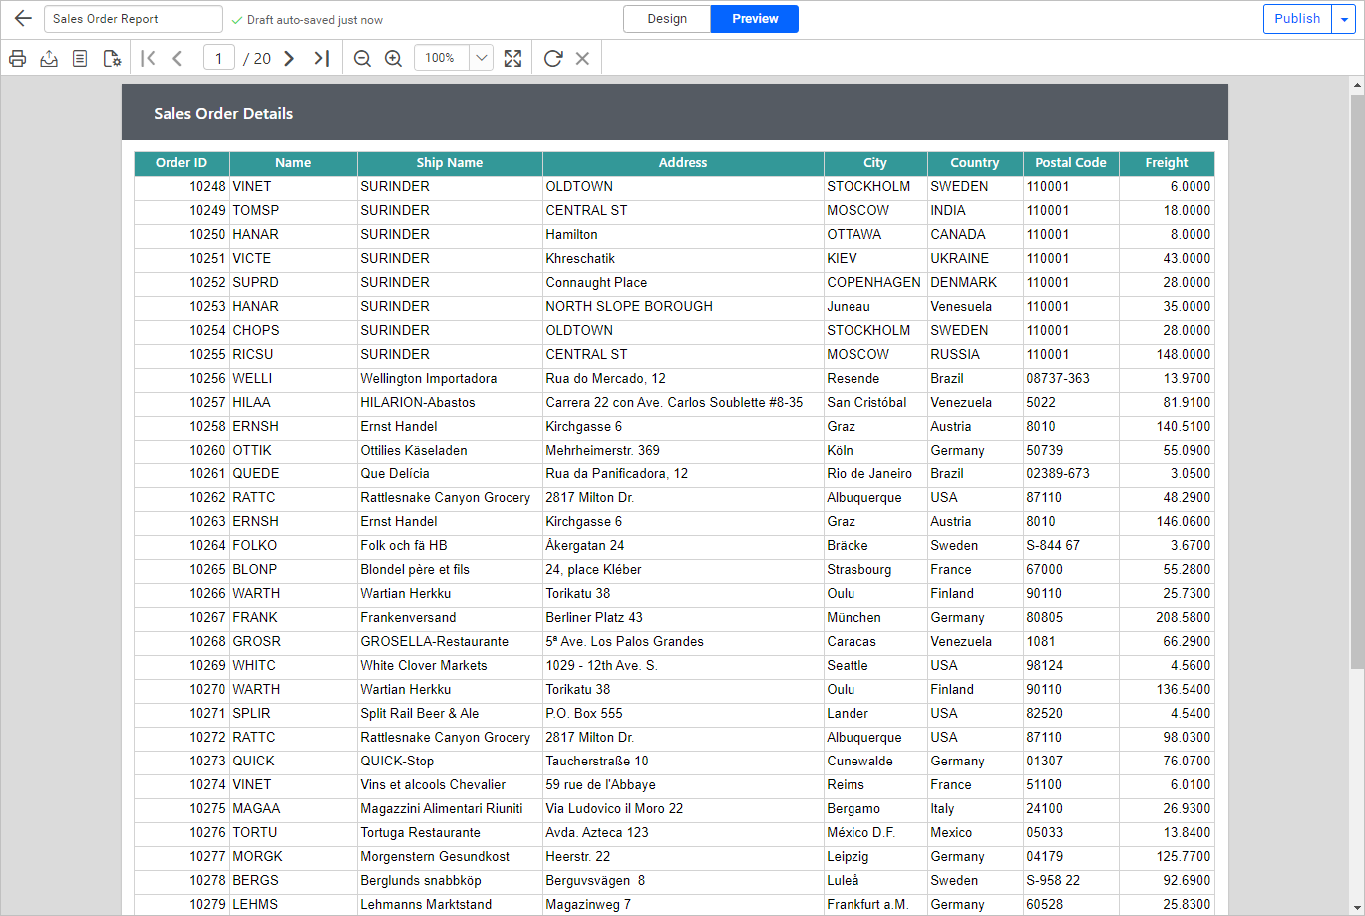Advance to the next page

(x=289, y=58)
